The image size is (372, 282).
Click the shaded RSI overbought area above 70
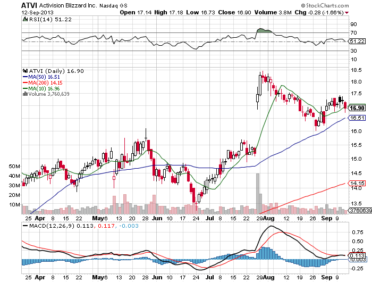(x=264, y=31)
